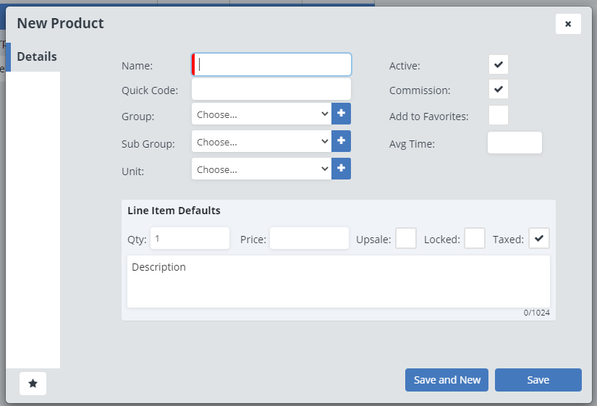The image size is (597, 406).
Task: Close the New Product dialog
Action: (x=568, y=24)
